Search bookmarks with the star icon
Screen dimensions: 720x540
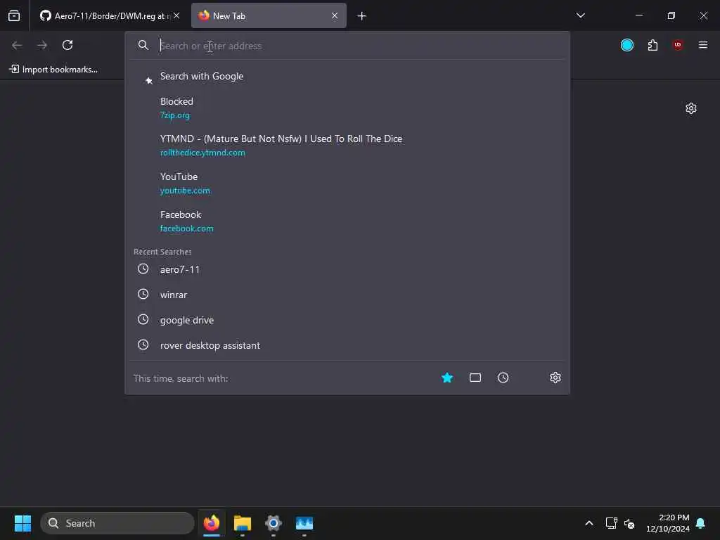(x=447, y=378)
